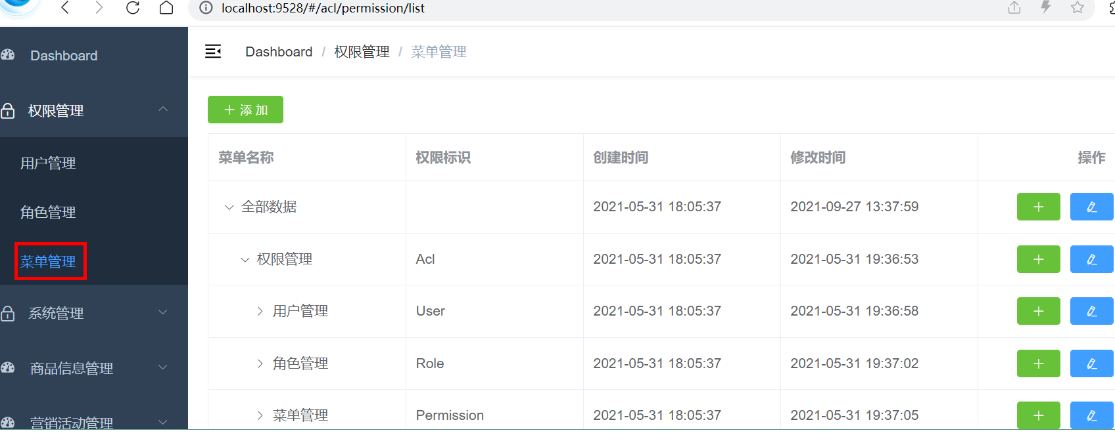
Task: Click the browser share icon
Action: pyautogui.click(x=1014, y=8)
